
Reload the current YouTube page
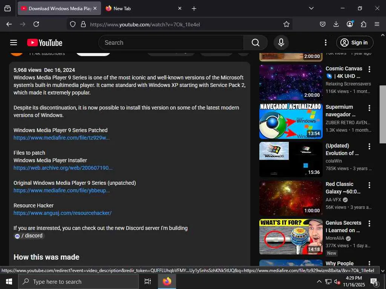(36, 24)
